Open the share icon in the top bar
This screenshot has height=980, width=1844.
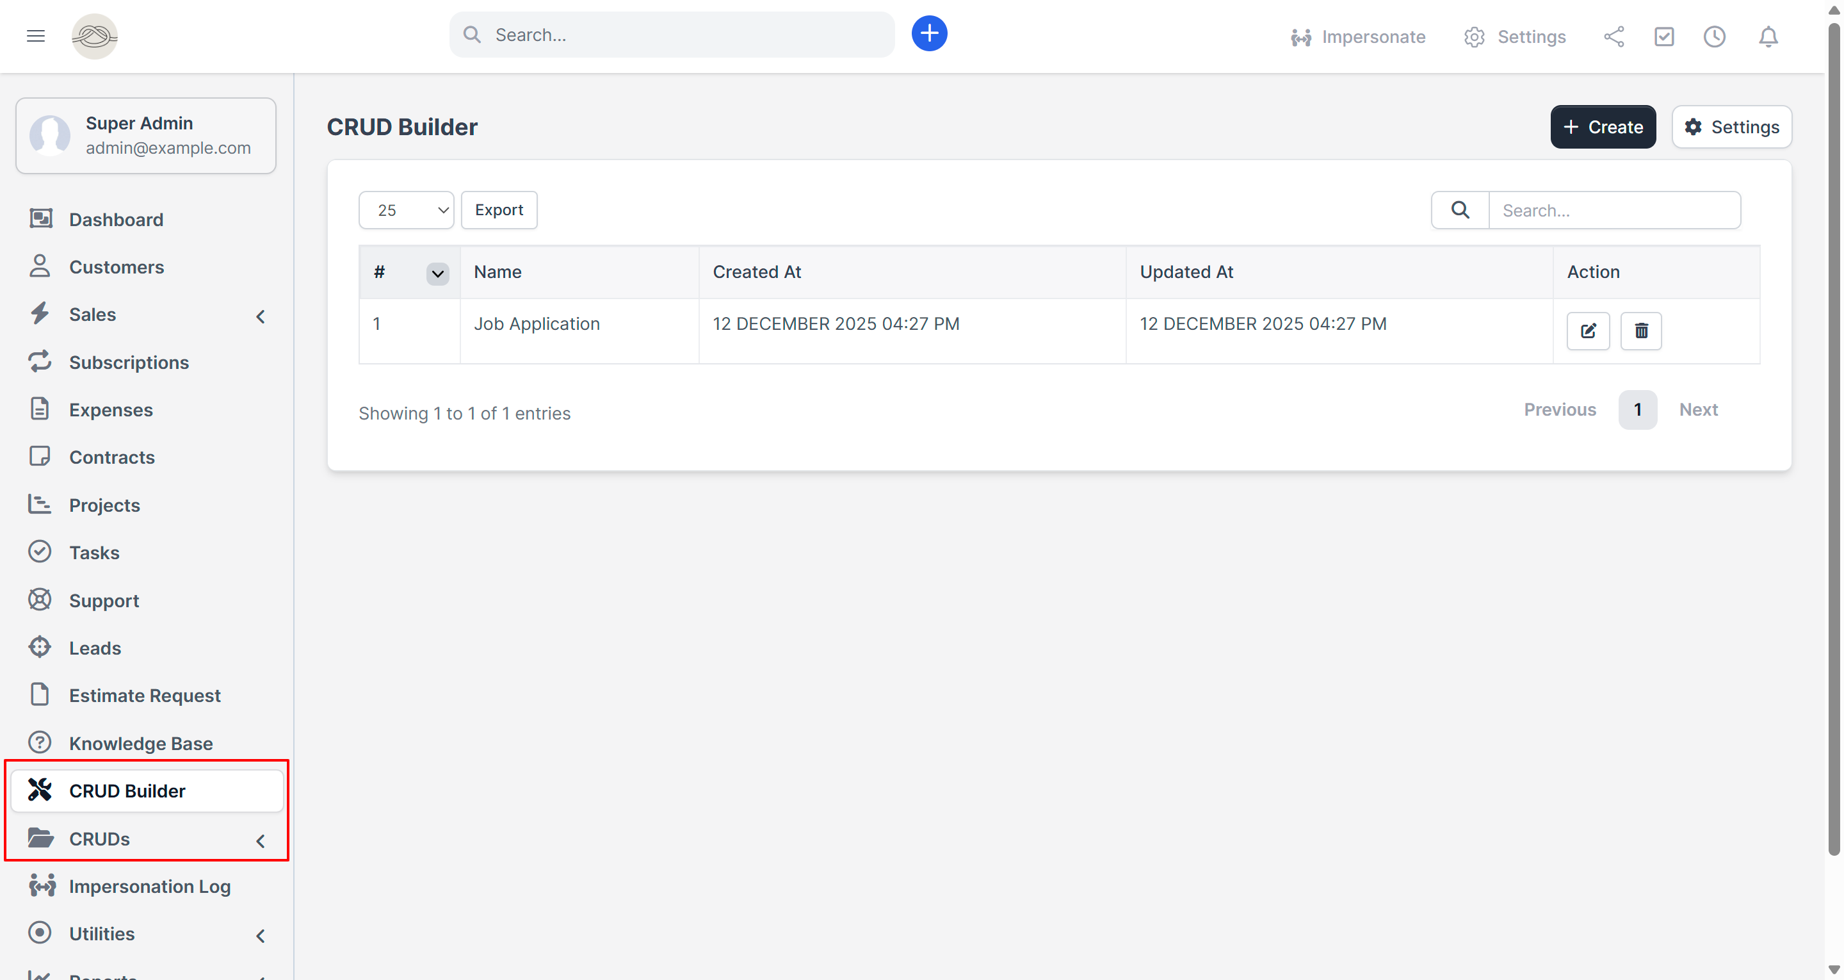(1613, 37)
